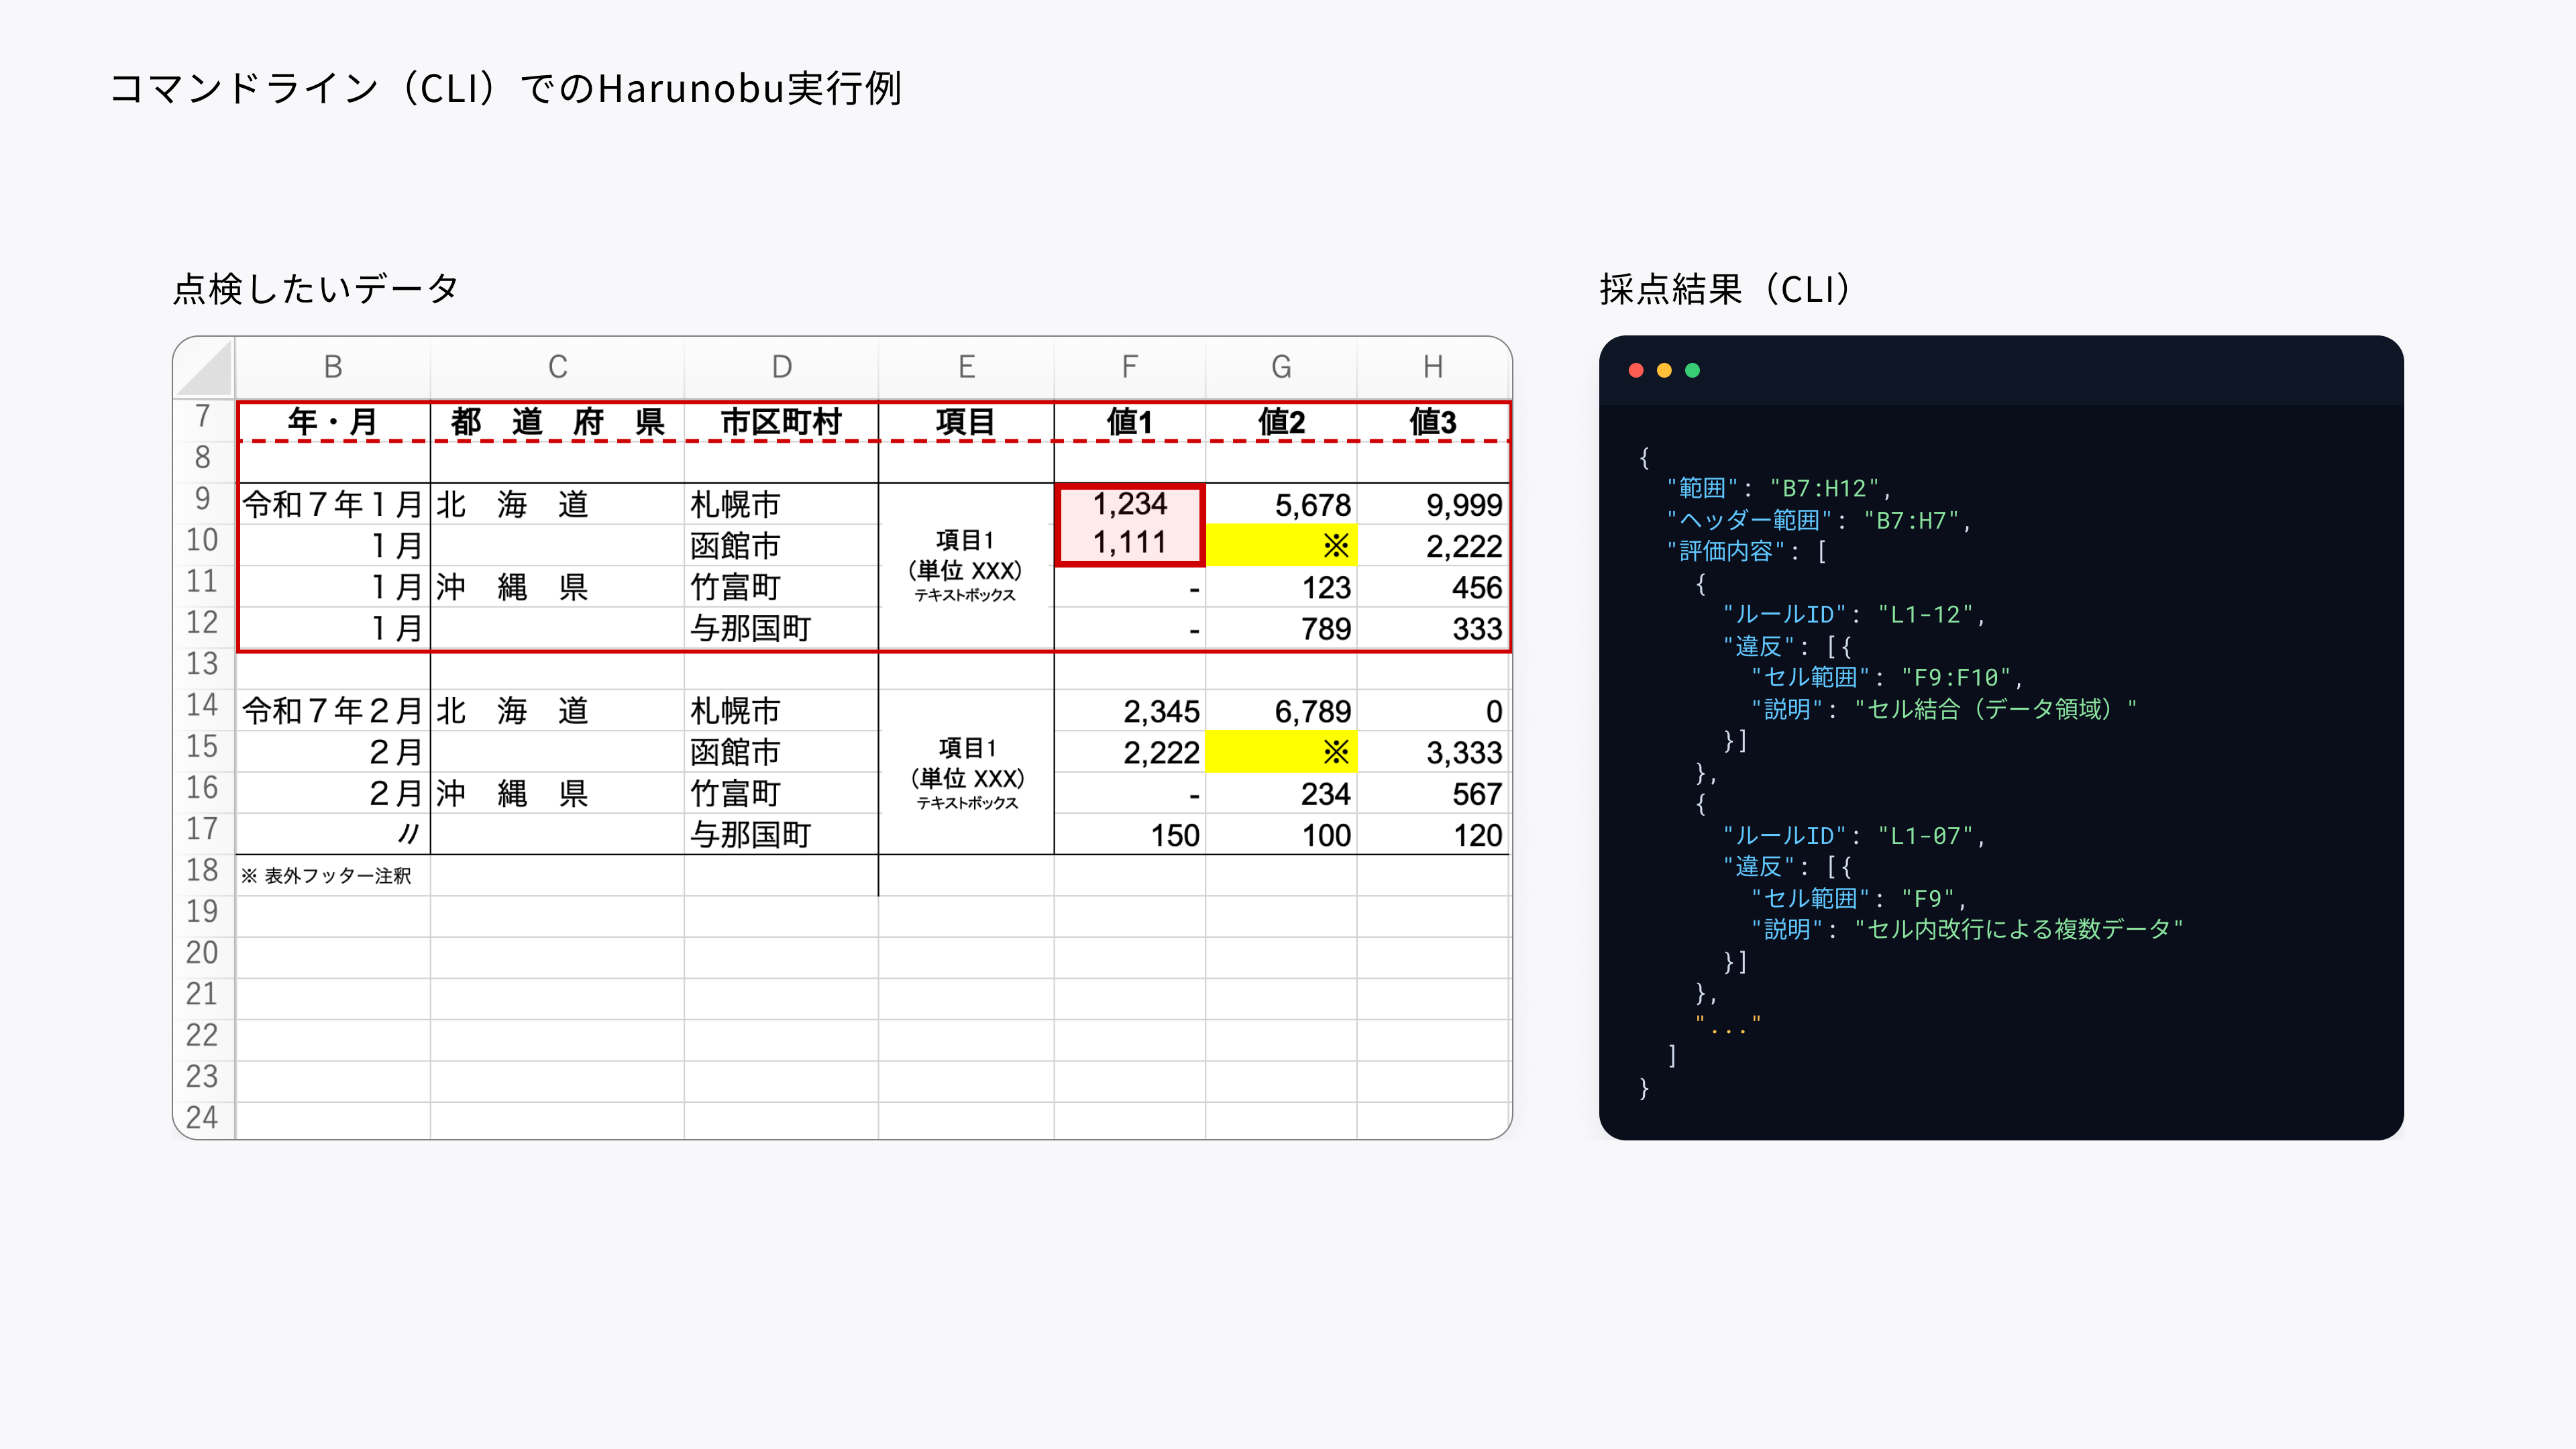This screenshot has height=1449, width=2576.
Task: Click the 項目1 text box beside rows 14-17
Action: pos(967,774)
